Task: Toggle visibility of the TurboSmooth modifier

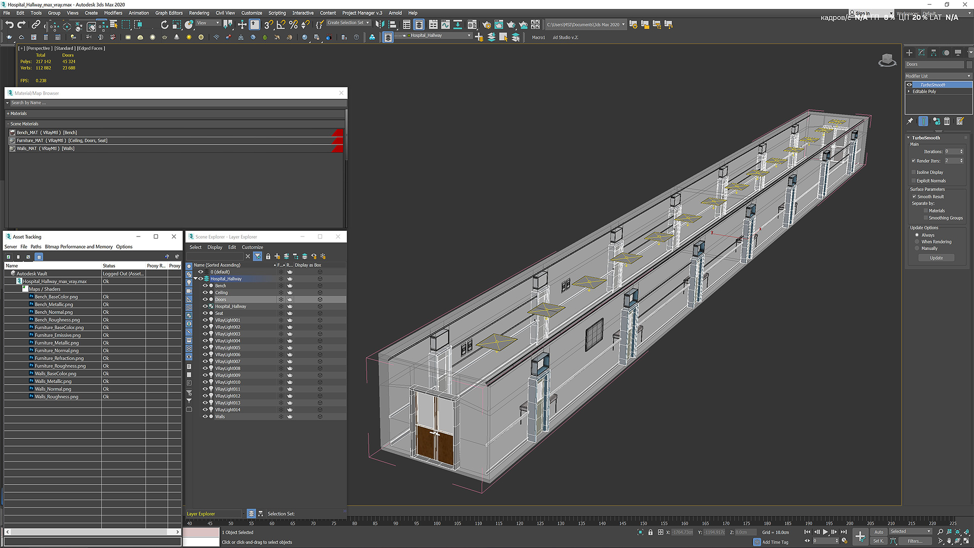Action: 910,85
